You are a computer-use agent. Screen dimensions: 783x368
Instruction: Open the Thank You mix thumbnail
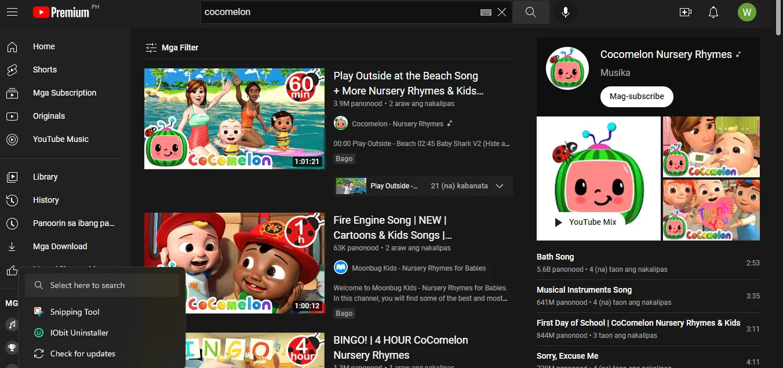(711, 210)
